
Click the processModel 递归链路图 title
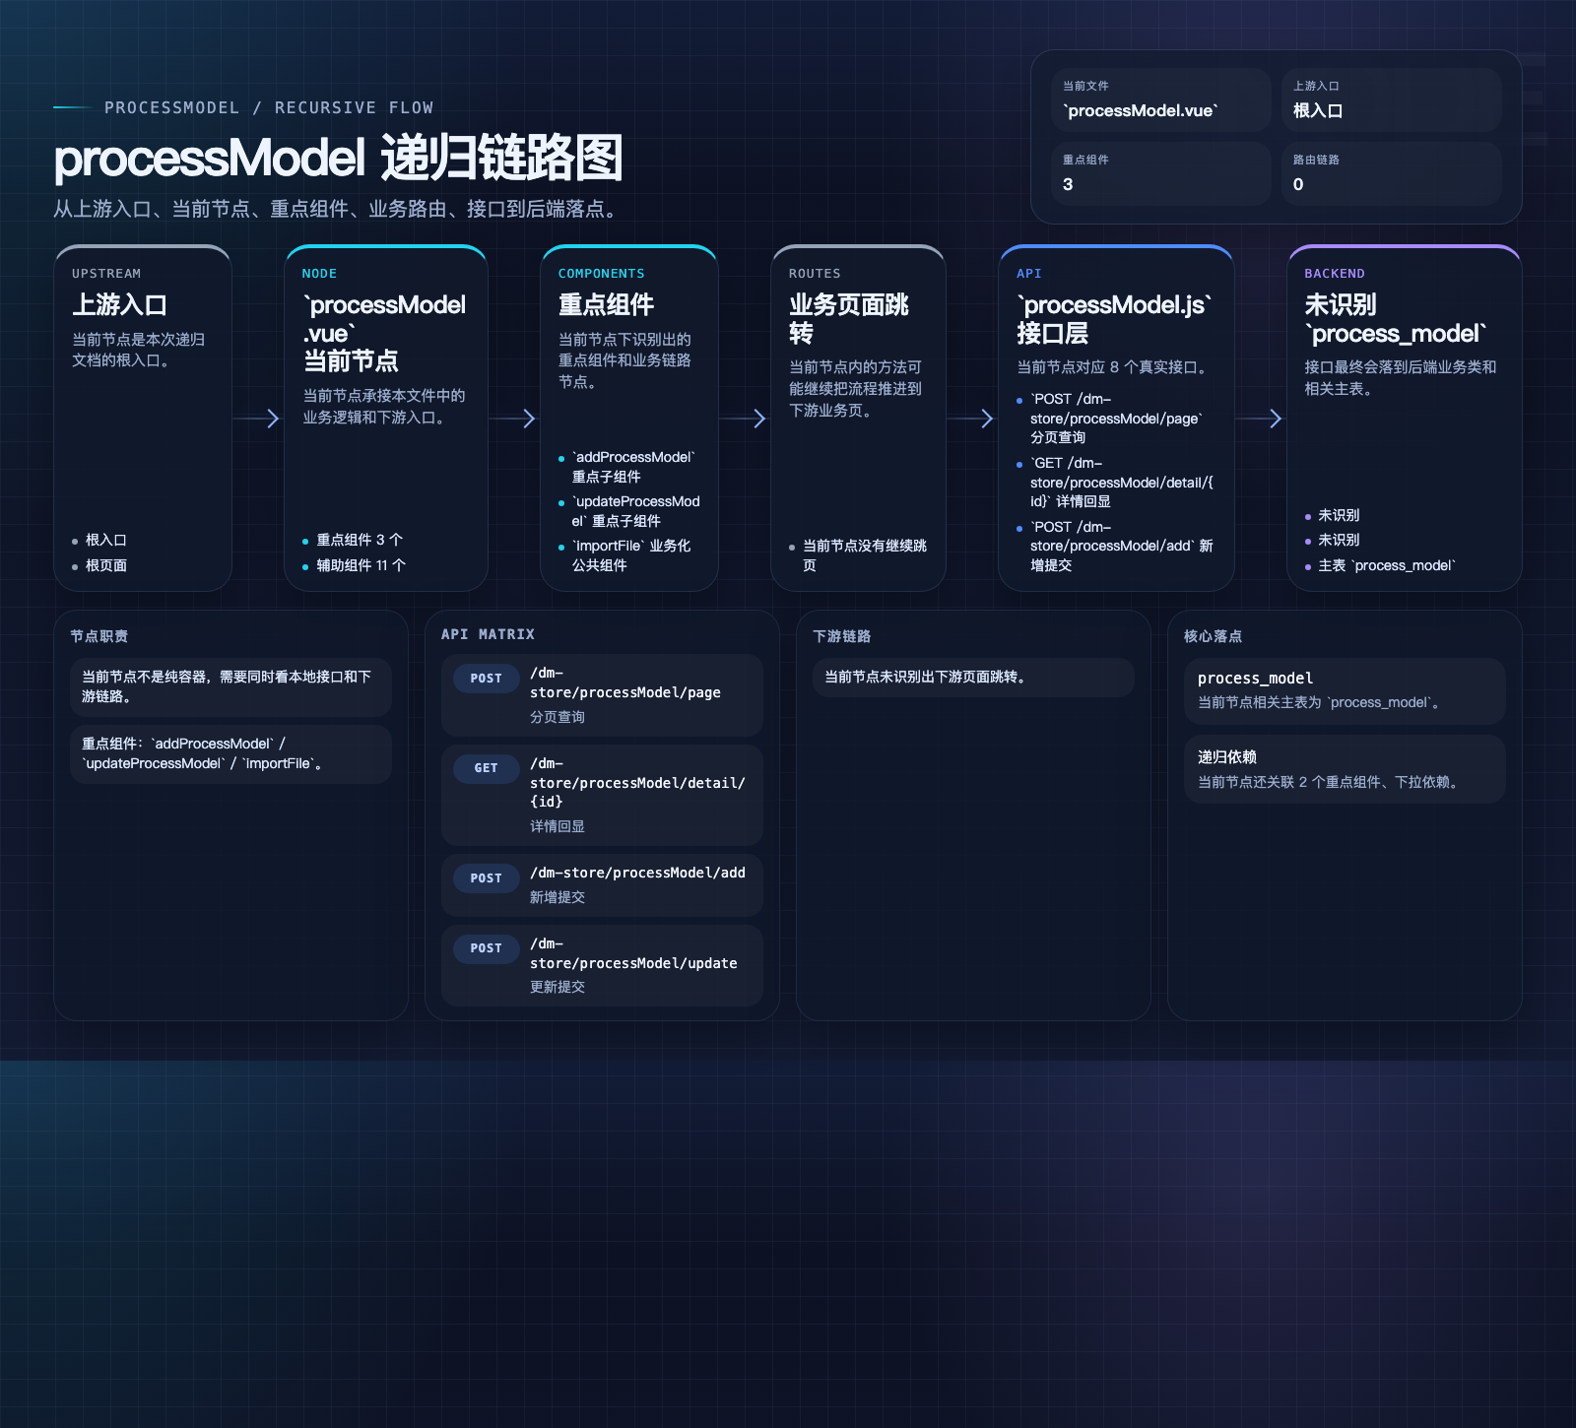pyautogui.click(x=338, y=159)
